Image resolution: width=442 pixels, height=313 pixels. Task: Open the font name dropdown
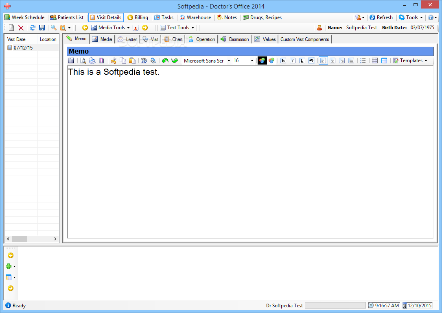[229, 61]
